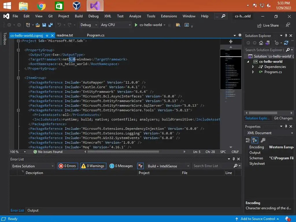The height and width of the screenshot is (222, 296).
Task: Toggle the Error List panel pin
Action: [234, 159]
